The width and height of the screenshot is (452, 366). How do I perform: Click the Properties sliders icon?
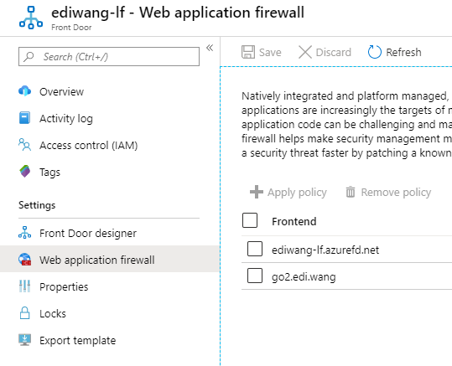tap(25, 286)
